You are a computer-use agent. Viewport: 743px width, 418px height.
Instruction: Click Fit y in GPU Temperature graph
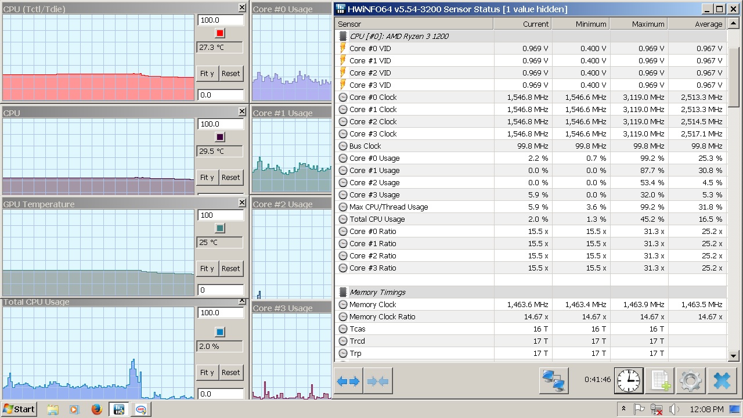click(x=207, y=269)
